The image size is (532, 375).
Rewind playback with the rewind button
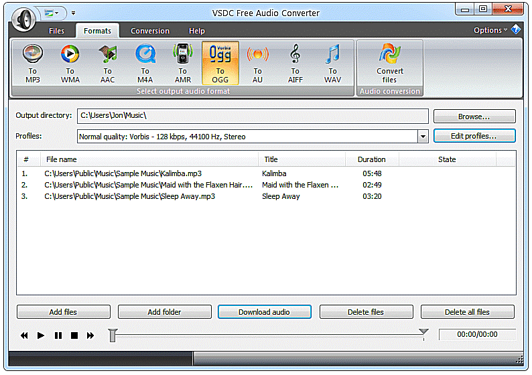point(24,335)
